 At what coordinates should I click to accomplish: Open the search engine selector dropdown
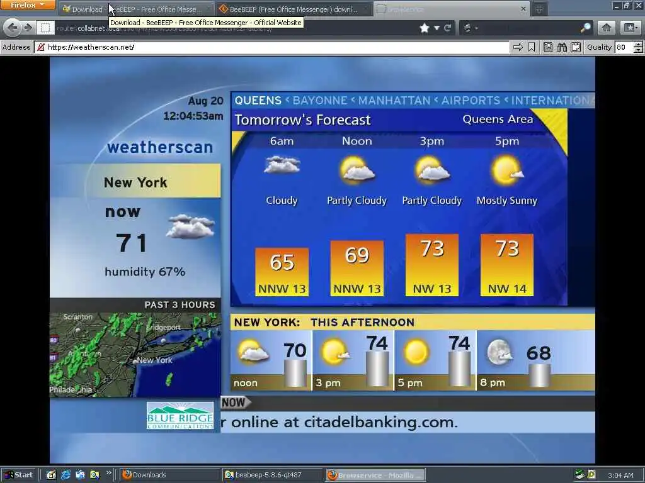point(470,28)
